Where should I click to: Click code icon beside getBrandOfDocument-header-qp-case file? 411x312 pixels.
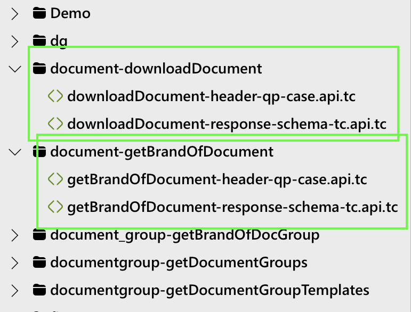[55, 179]
